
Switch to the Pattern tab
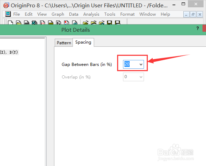(x=64, y=43)
